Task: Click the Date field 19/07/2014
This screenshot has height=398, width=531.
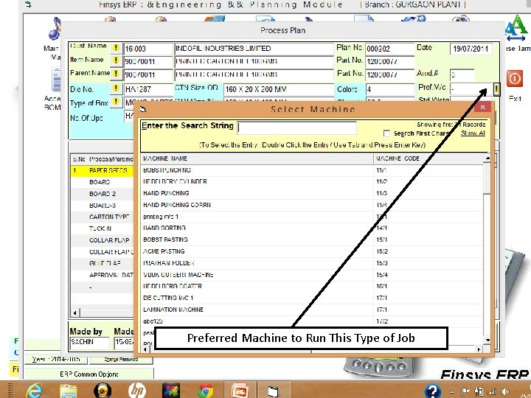Action: [x=471, y=49]
